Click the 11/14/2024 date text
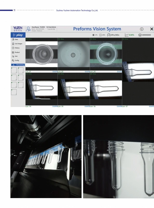The width and height of the screenshot is (154, 208). (51, 27)
